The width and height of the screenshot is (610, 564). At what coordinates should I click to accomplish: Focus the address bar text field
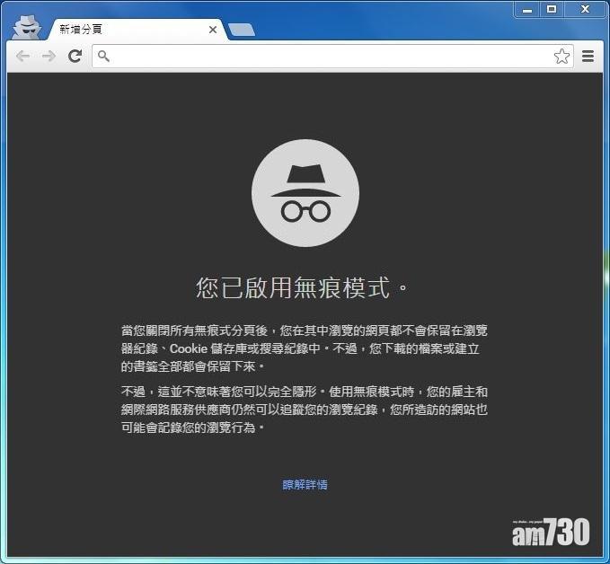323,57
